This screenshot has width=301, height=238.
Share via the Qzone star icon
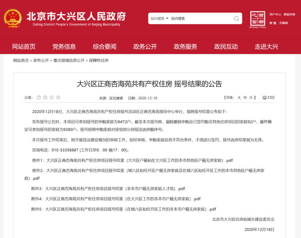coord(58,97)
